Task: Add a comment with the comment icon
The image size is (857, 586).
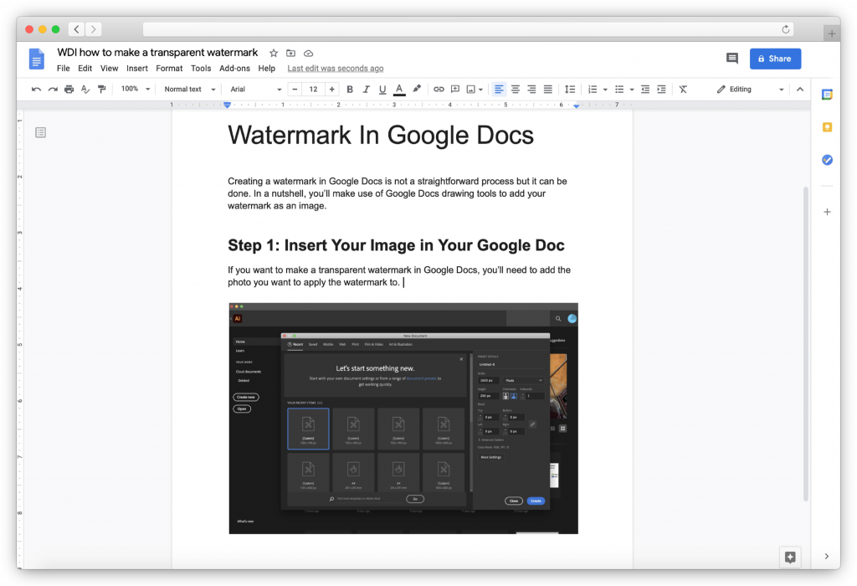Action: [x=454, y=89]
